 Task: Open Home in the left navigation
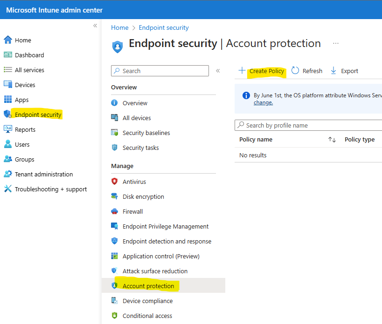click(x=23, y=40)
